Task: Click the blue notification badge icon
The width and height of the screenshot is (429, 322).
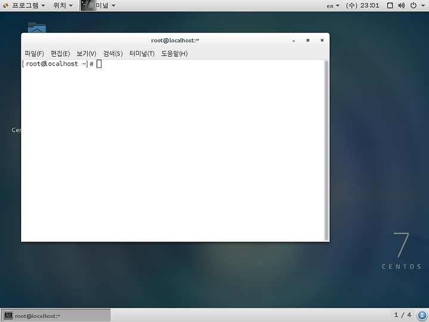Action: (422, 315)
